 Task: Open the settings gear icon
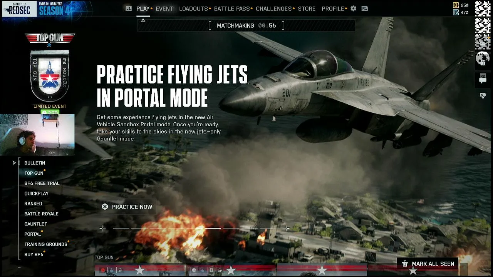353,8
